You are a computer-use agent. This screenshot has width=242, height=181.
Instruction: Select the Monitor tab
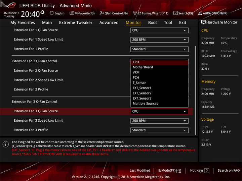tap(133, 23)
